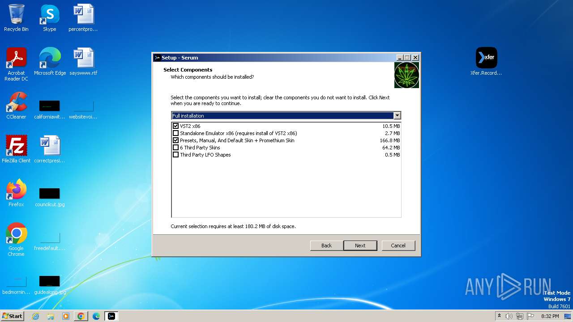Screen dimensions: 573x322
Task: Open Windows Media Player taskbar icon
Action: click(x=66, y=316)
